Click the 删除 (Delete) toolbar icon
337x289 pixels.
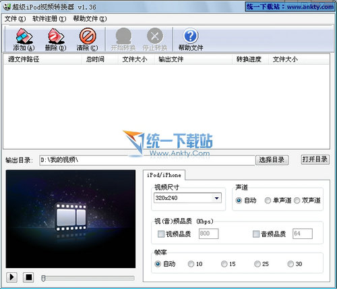pyautogui.click(x=55, y=39)
